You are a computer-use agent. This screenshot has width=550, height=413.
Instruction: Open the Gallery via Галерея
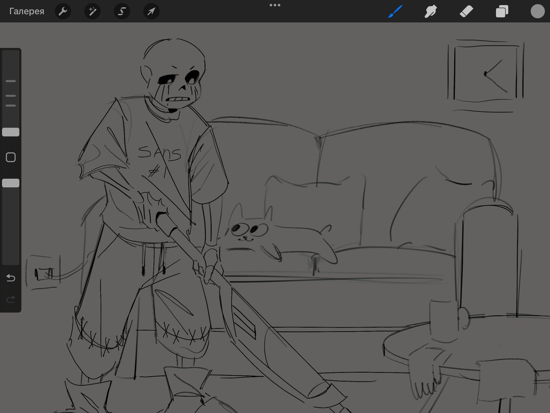coord(27,11)
